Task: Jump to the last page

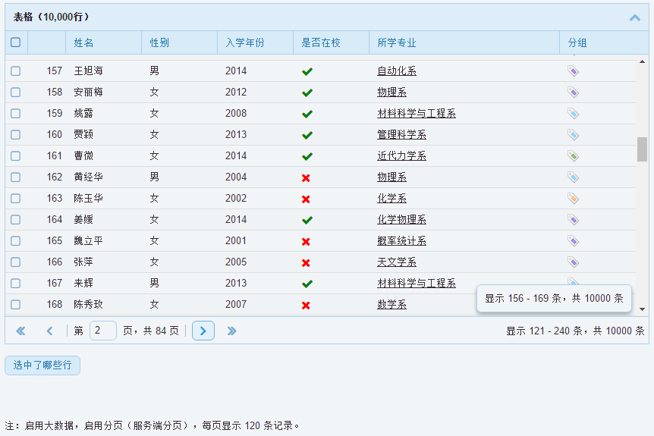Action: [x=231, y=331]
